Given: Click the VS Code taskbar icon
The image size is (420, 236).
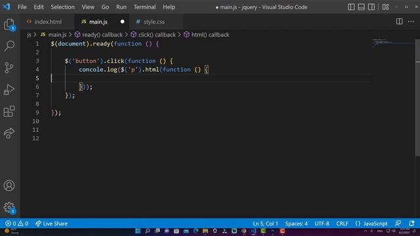Looking at the screenshot, I should point(253,231).
